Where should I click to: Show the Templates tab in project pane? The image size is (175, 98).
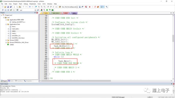(28, 81)
